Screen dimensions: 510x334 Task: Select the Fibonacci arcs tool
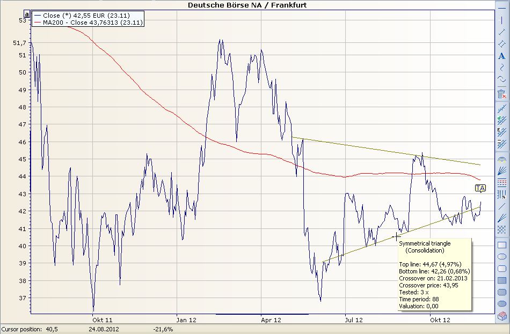click(x=501, y=159)
